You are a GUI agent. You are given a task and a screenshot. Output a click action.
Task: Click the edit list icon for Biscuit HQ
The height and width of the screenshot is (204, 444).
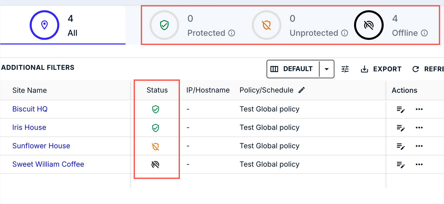coord(400,109)
